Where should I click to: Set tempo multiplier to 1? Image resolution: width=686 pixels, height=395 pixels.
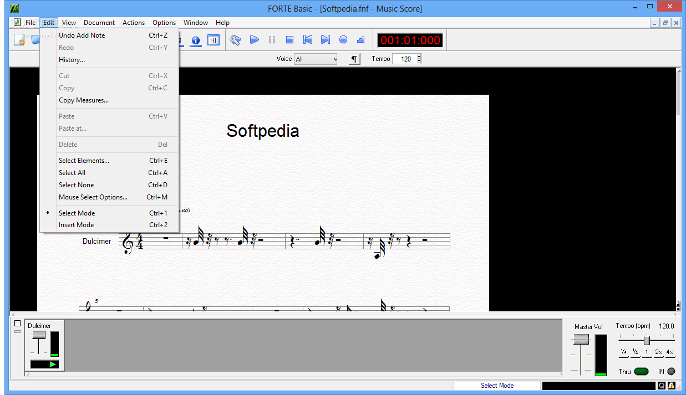click(647, 352)
